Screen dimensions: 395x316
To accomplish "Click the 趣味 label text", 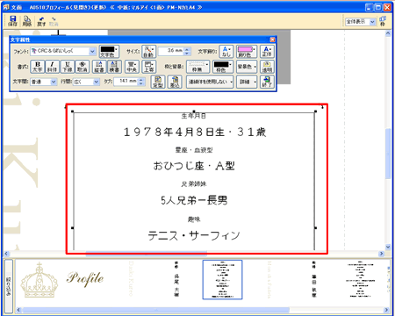I will [x=194, y=219].
